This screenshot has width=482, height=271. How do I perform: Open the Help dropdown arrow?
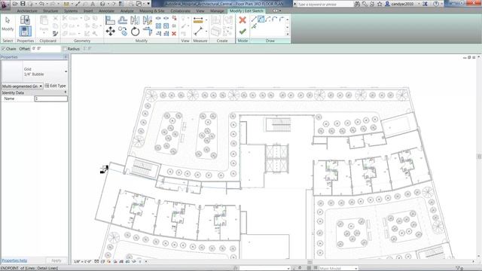click(442, 4)
